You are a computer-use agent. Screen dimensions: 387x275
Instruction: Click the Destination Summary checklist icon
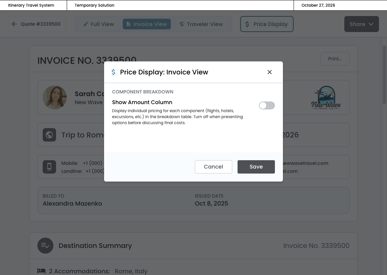click(x=45, y=246)
